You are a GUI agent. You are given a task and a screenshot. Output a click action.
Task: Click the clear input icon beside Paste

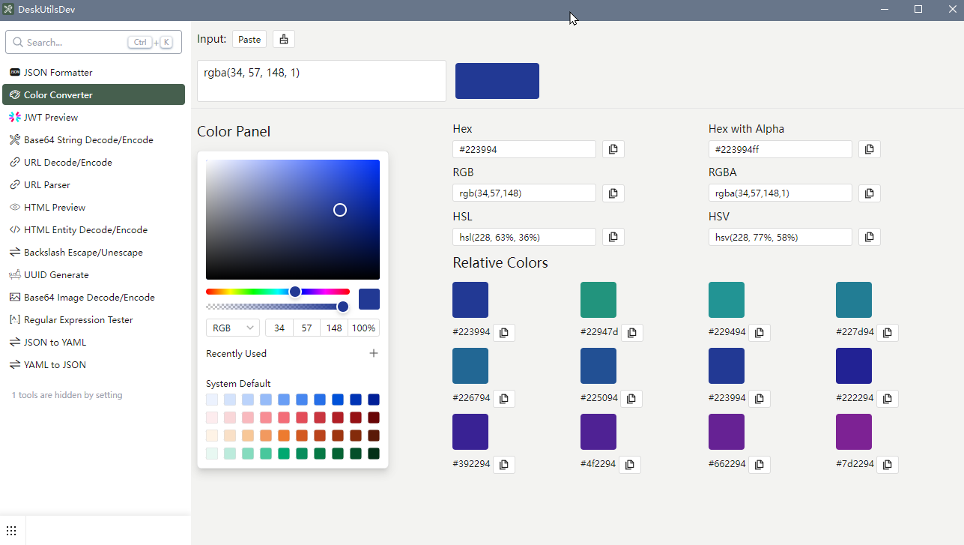point(284,40)
